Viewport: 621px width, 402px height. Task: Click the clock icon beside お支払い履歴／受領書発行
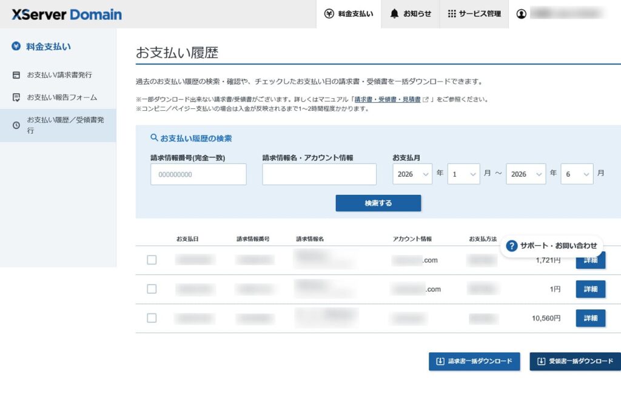tap(16, 125)
